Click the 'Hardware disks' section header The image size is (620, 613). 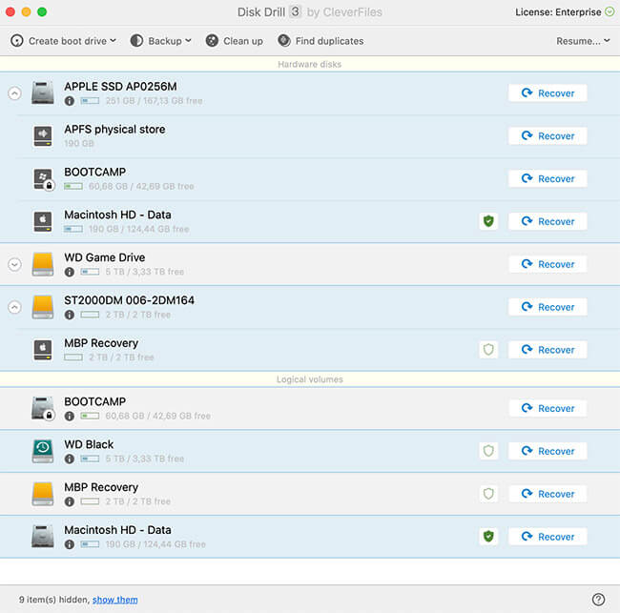pyautogui.click(x=310, y=64)
